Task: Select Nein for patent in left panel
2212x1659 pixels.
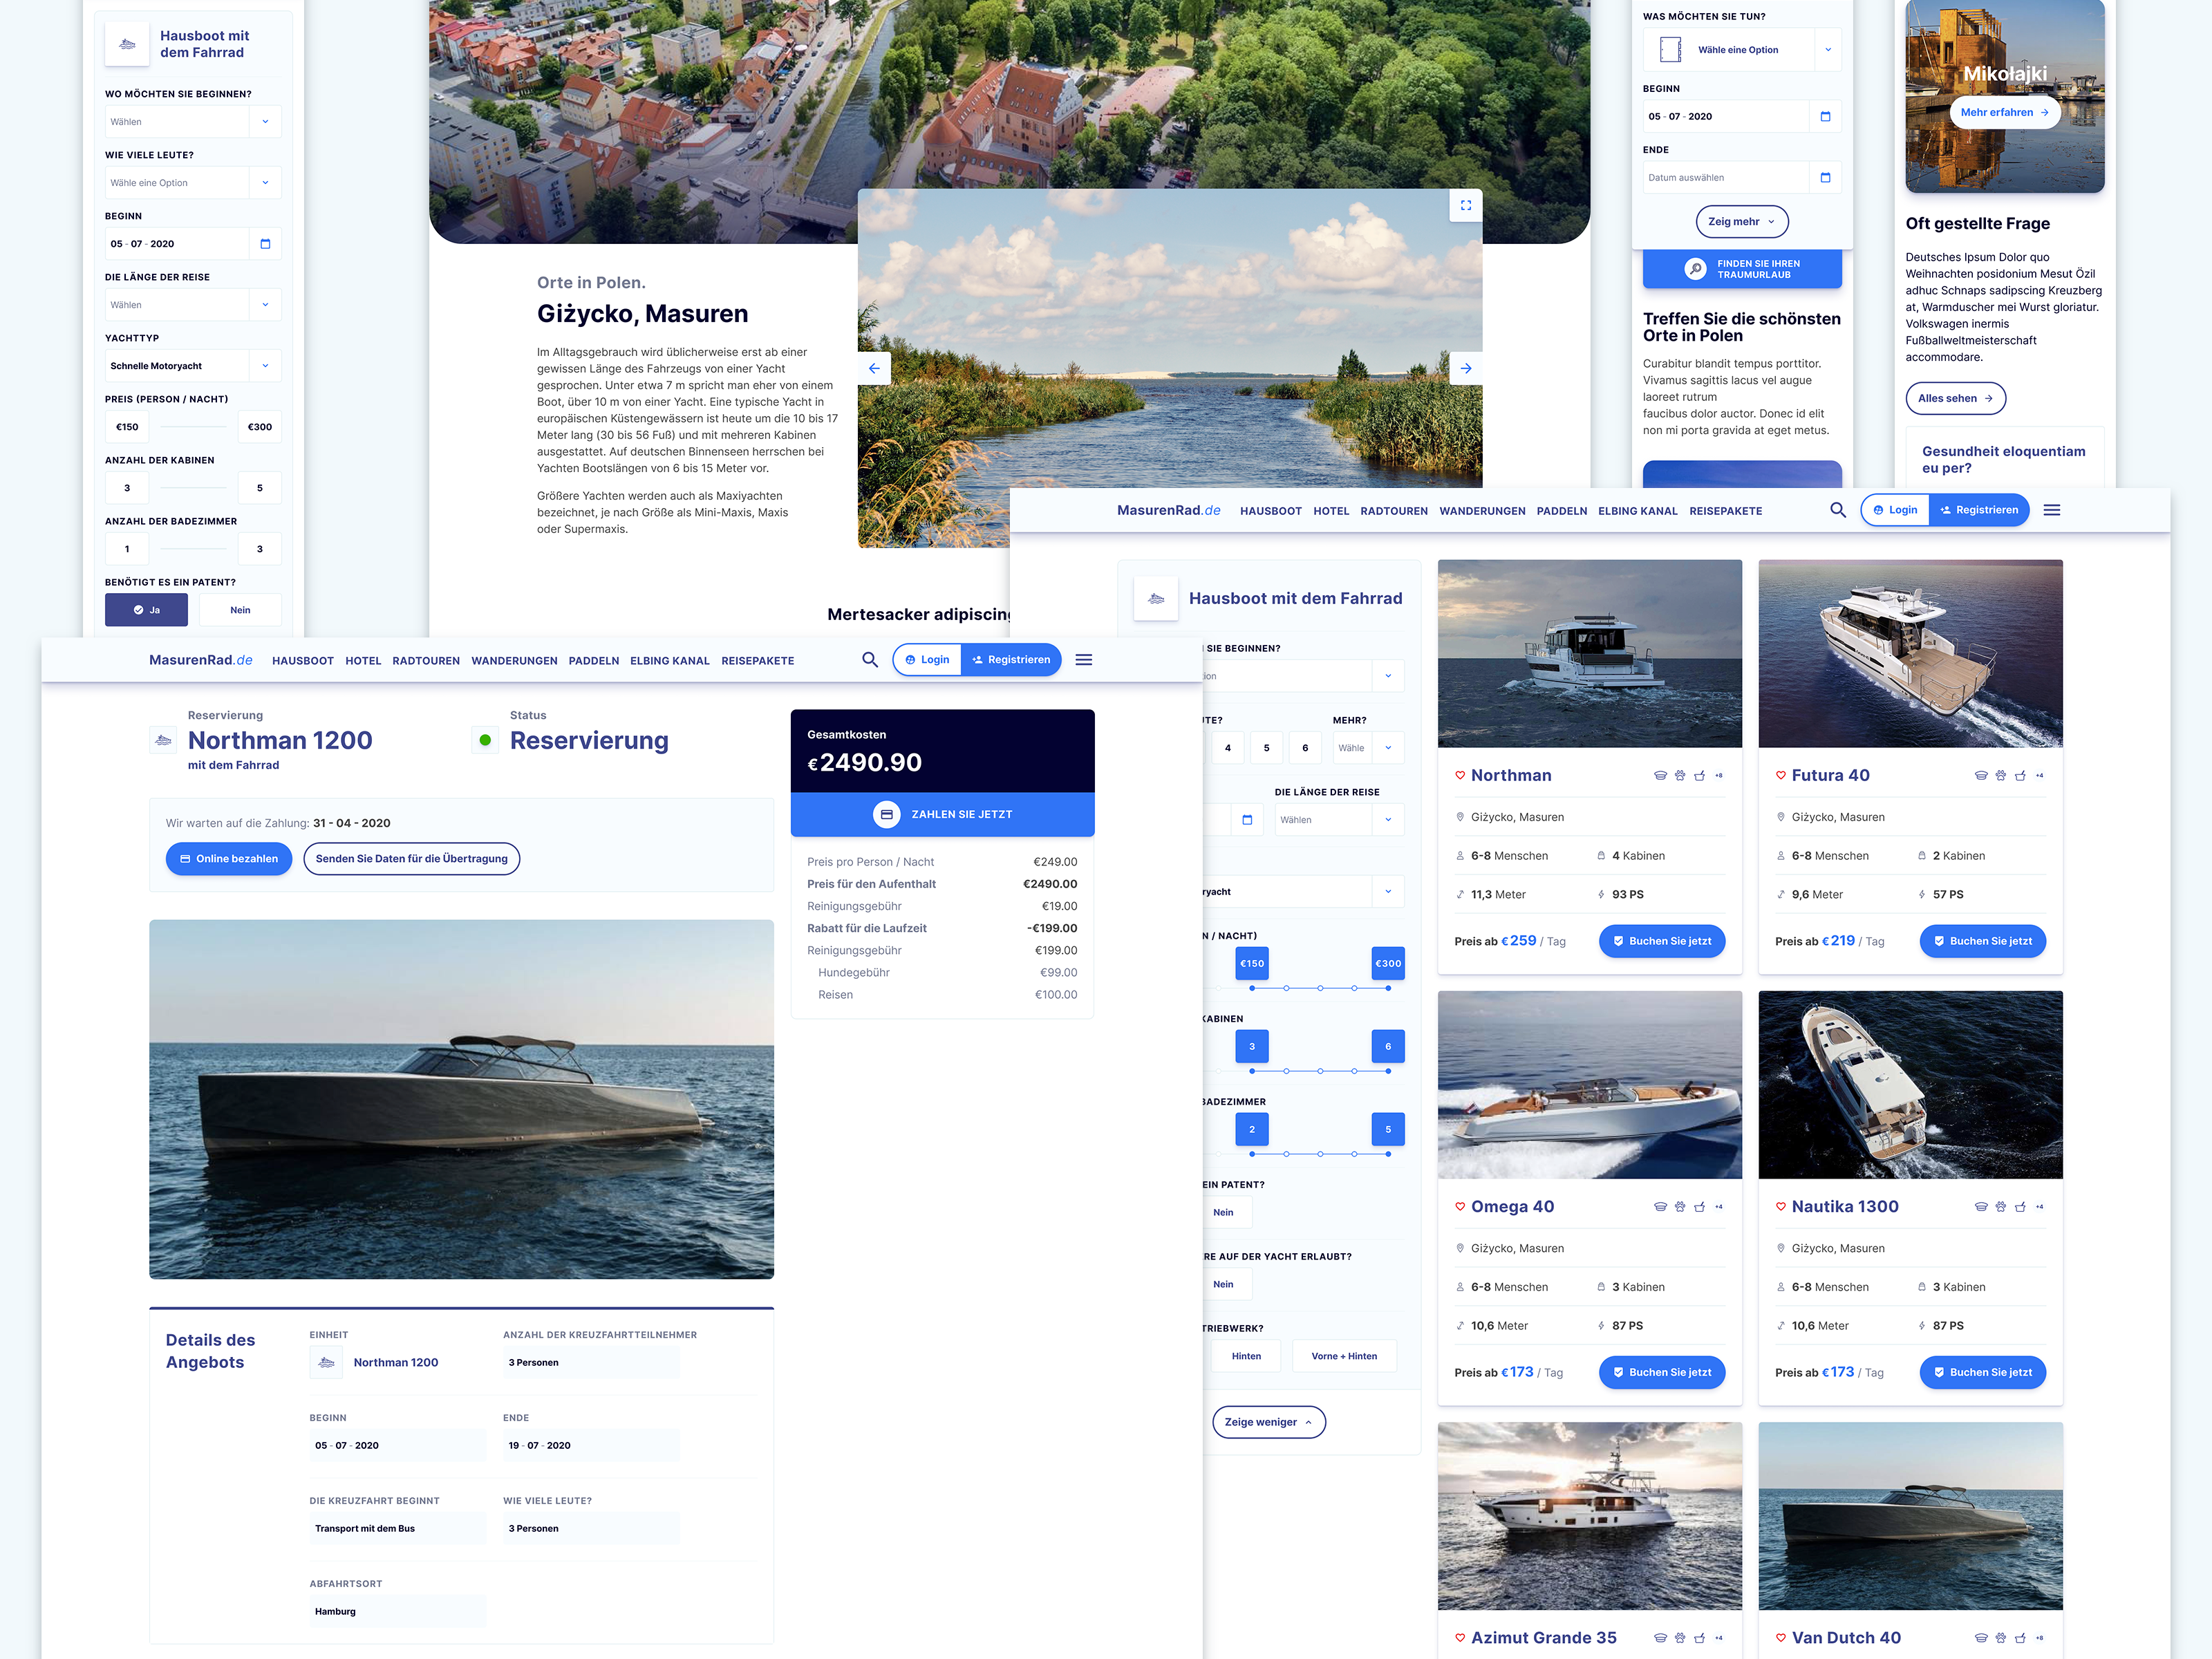Action: pos(240,610)
